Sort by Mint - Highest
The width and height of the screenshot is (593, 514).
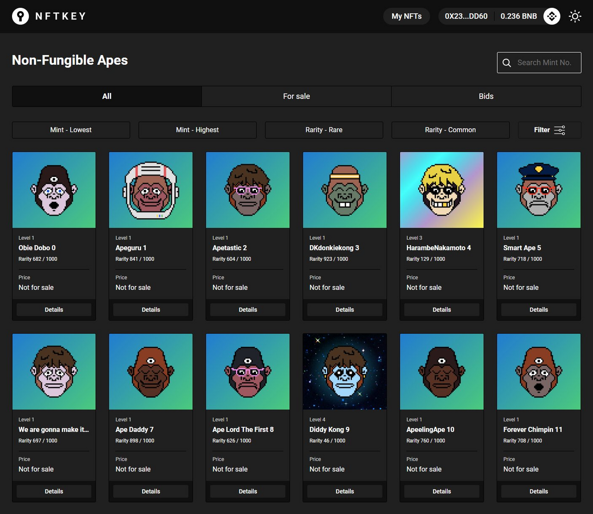(x=197, y=130)
